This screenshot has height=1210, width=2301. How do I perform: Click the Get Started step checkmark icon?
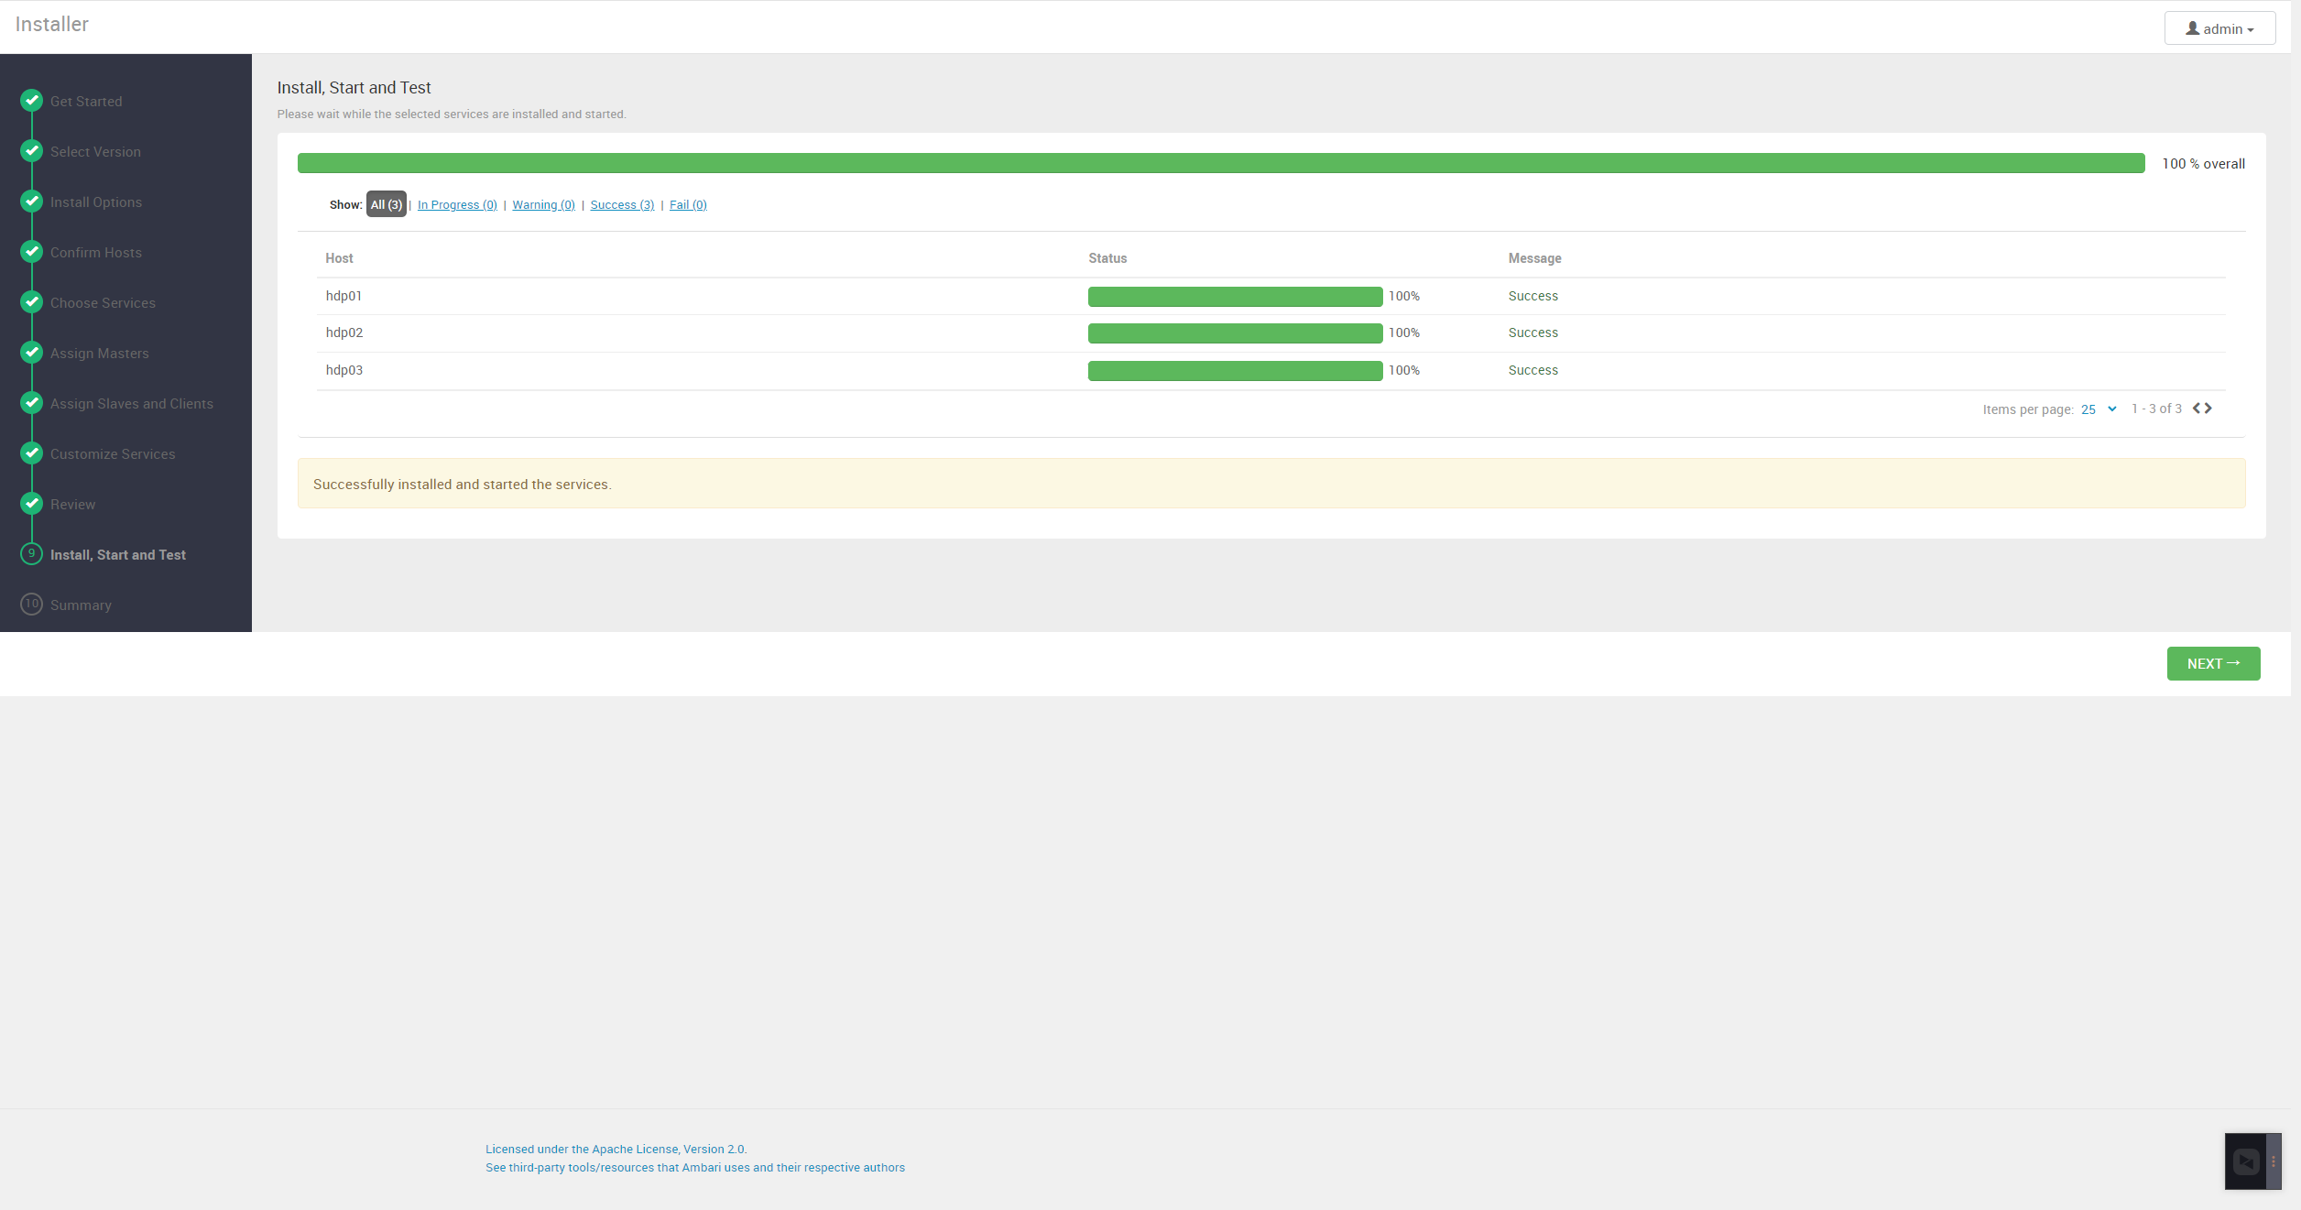(32, 100)
